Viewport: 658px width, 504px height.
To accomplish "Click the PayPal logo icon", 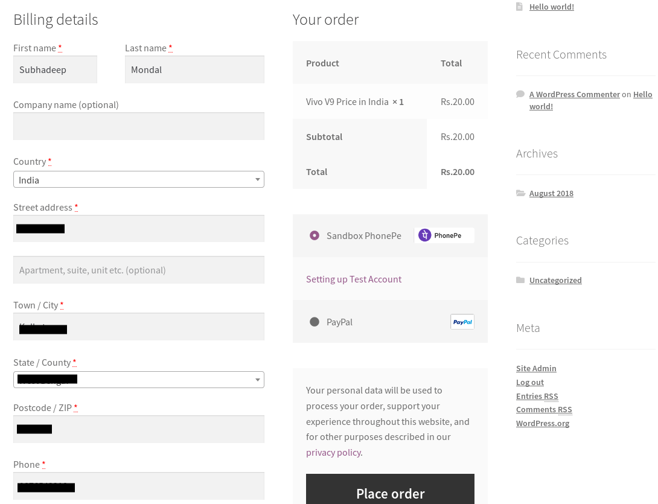I will coord(462,322).
